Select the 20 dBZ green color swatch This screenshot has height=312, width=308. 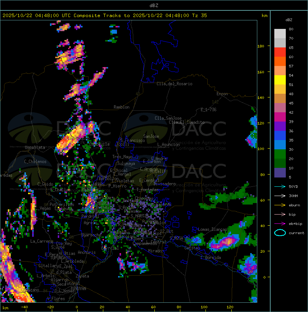[280, 163]
